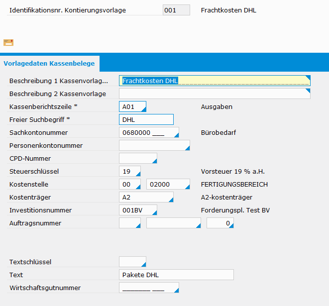Screen dimensions: 329x306
Task: Click the Text field with Pakete DHL
Action: pyautogui.click(x=176, y=275)
